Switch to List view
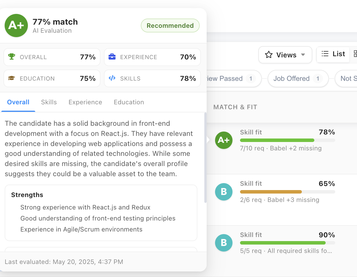This screenshot has width=357, height=277. pos(333,54)
